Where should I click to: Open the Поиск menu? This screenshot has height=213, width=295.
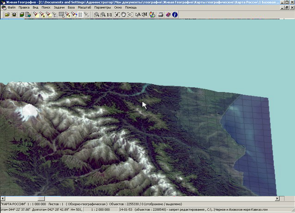(x=46, y=8)
